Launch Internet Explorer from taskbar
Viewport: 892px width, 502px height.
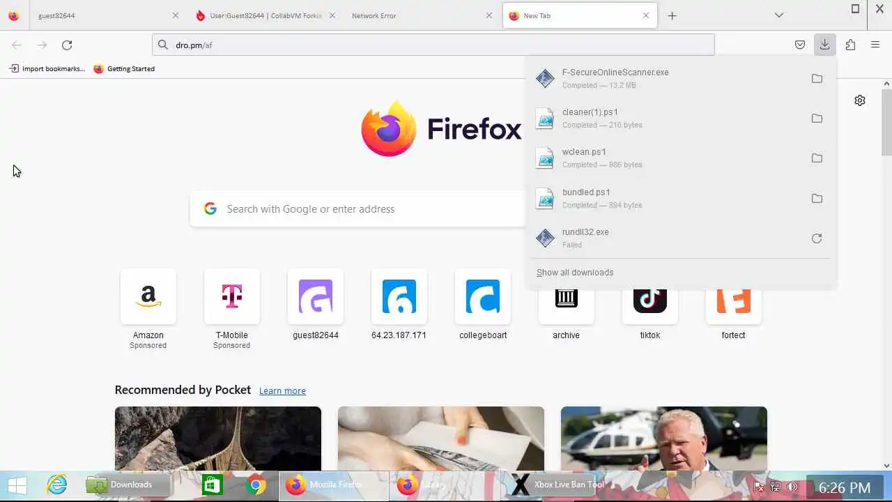point(56,485)
